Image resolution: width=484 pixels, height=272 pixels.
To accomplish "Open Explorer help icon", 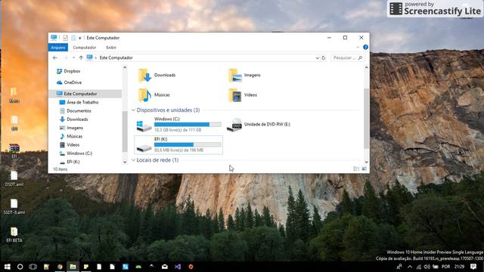I will tap(365, 47).
